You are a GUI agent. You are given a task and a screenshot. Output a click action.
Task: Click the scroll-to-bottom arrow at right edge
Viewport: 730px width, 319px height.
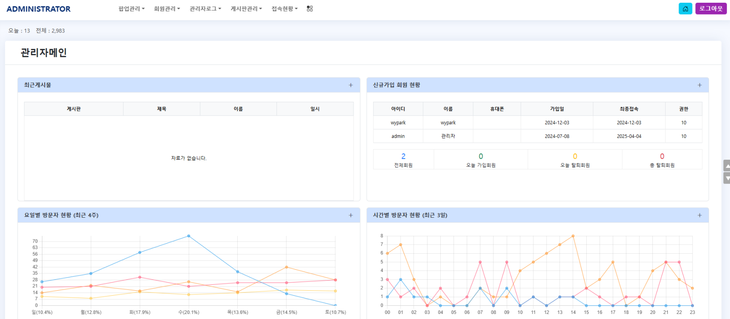click(727, 178)
